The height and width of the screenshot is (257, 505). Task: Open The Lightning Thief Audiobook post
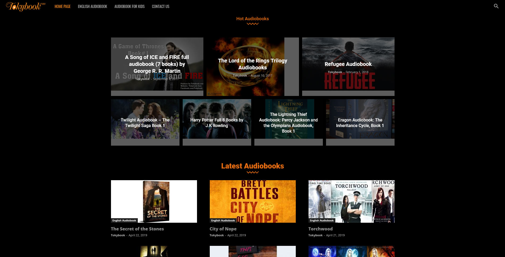pos(288,123)
